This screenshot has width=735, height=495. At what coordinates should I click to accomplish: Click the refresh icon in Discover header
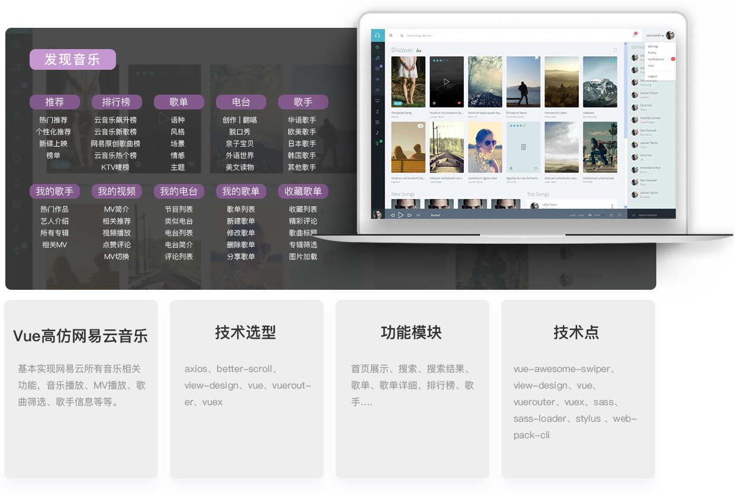click(x=615, y=50)
